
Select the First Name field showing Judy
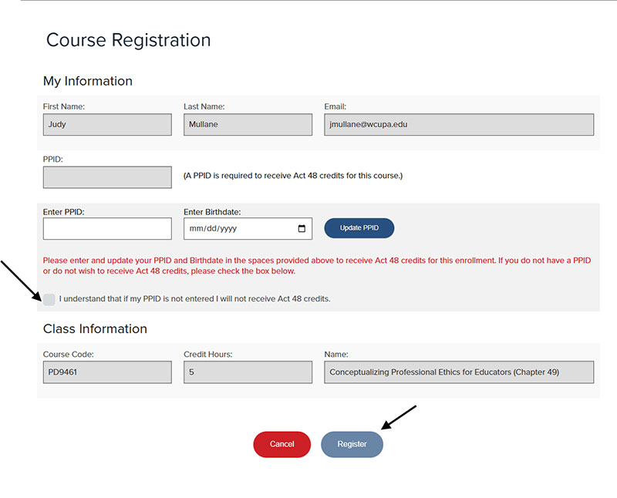click(x=107, y=125)
